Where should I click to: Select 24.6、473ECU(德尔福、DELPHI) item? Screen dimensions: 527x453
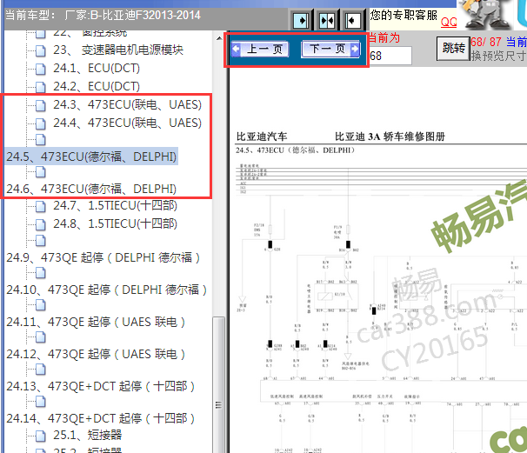[x=91, y=189]
